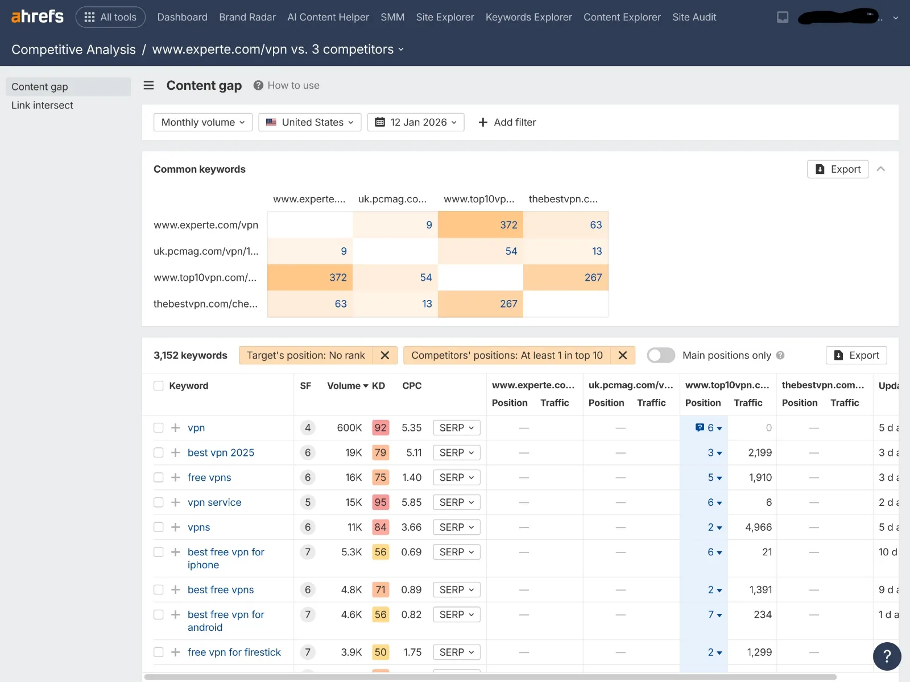
Task: Collapse the Common keywords section chevron
Action: click(x=881, y=169)
